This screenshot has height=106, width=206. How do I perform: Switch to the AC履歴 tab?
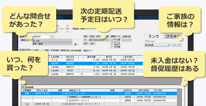44,50
